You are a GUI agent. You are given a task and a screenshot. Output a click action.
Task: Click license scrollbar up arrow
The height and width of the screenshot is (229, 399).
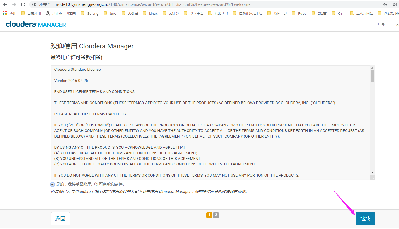(372, 68)
